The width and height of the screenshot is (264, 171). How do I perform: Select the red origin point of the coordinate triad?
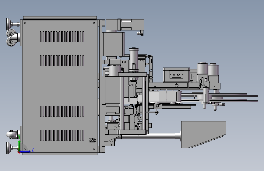tap(19, 152)
